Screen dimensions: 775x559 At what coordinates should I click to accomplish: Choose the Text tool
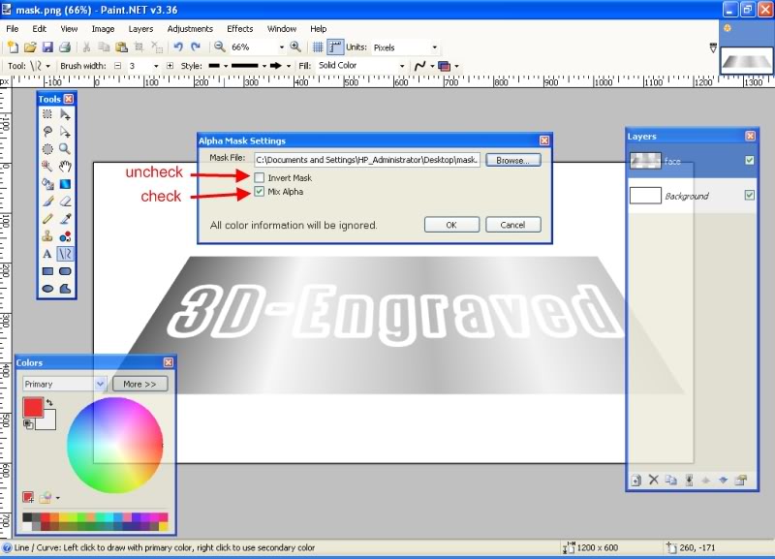(47, 253)
